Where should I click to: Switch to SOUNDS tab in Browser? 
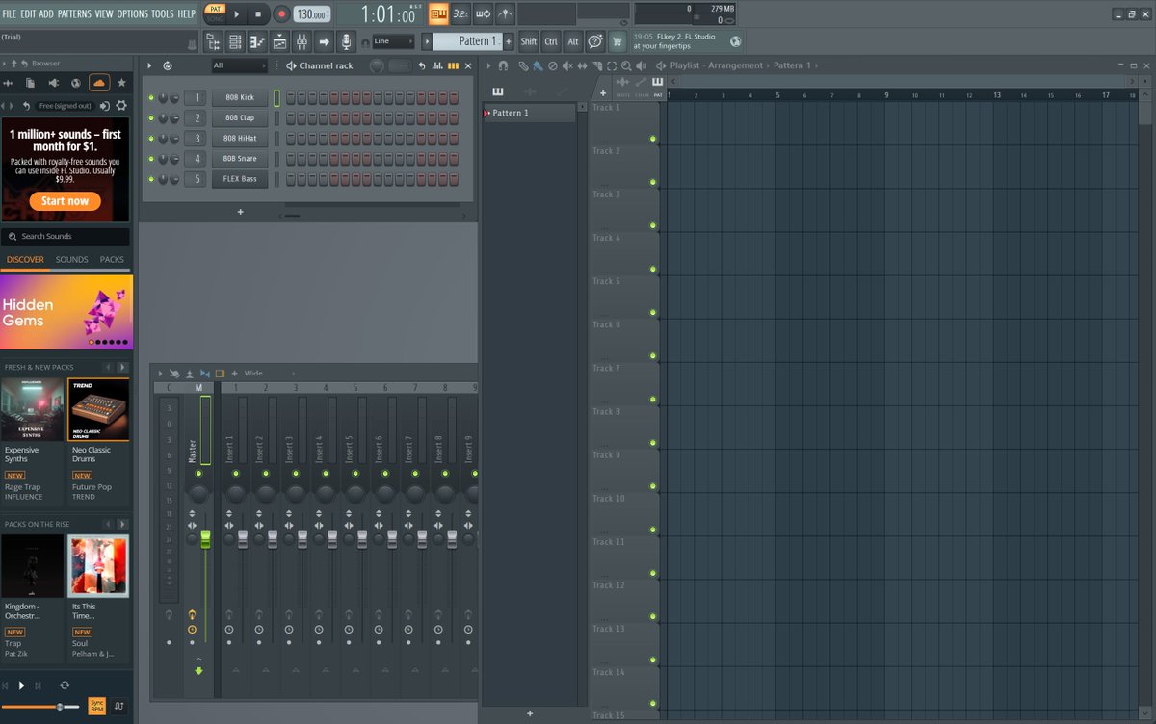(x=71, y=260)
